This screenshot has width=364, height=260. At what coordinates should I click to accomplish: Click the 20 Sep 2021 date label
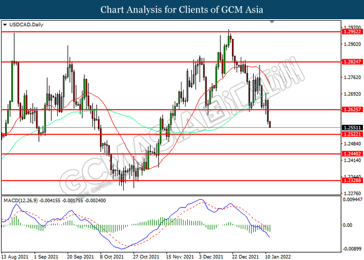click(80, 257)
